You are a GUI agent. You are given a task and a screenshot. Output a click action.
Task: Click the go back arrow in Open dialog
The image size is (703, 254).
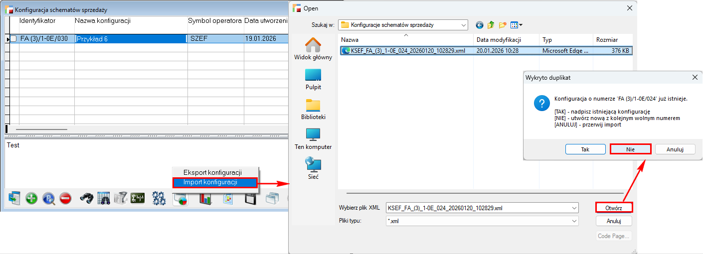click(480, 24)
